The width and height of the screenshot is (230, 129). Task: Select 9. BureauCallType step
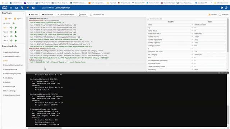(x=9, y=87)
